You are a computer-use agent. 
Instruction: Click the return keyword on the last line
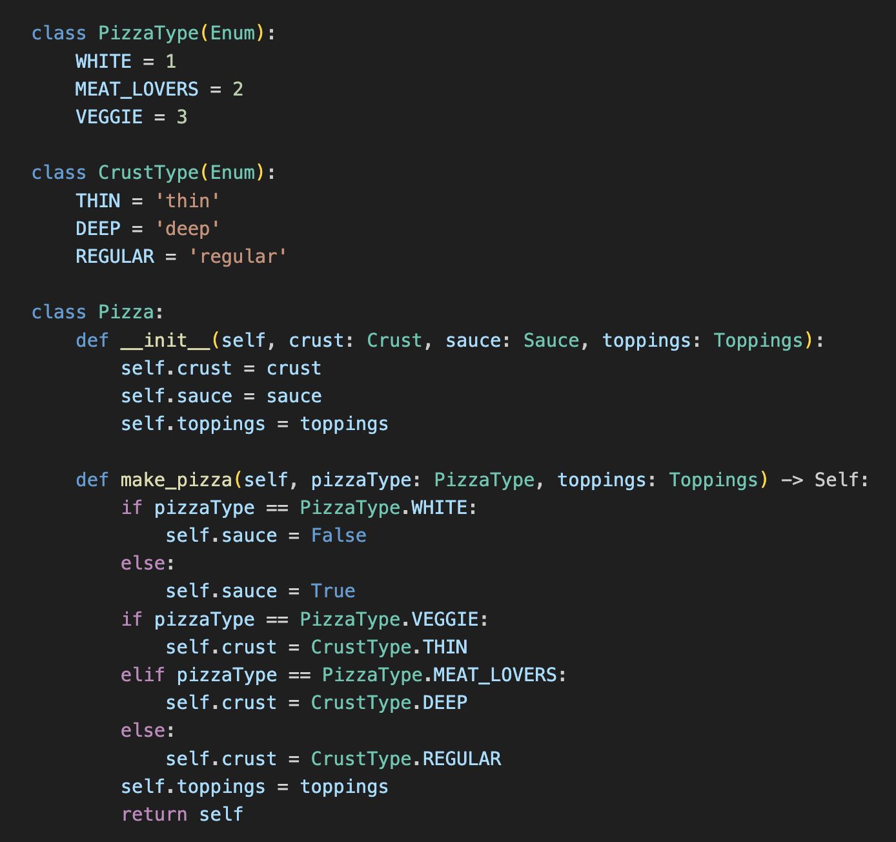154,814
